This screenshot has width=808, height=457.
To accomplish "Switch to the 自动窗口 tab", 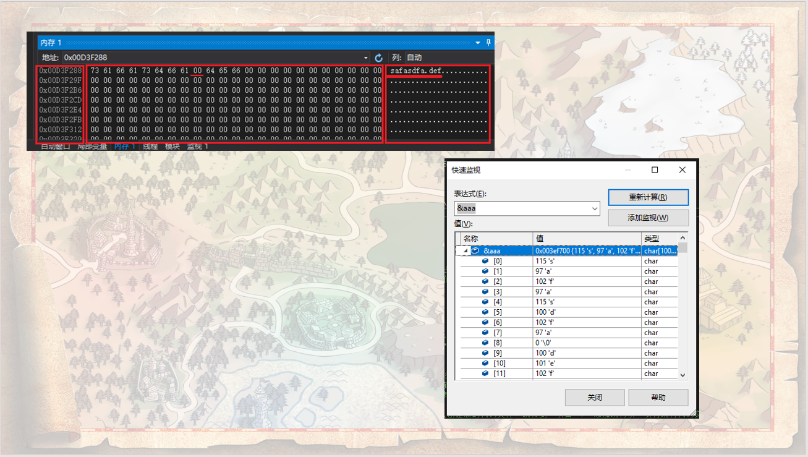I will (x=55, y=147).
